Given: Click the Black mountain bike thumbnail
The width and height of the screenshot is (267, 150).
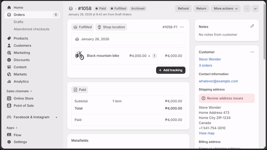Looking at the screenshot, I should 79,56.
